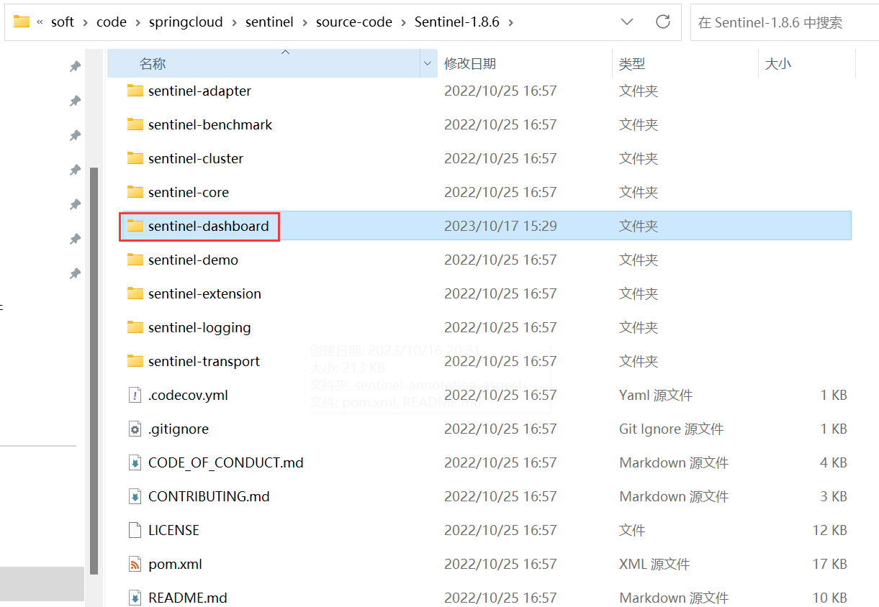Select the sentinel-core folder name
The image size is (879, 607).
pyautogui.click(x=189, y=192)
